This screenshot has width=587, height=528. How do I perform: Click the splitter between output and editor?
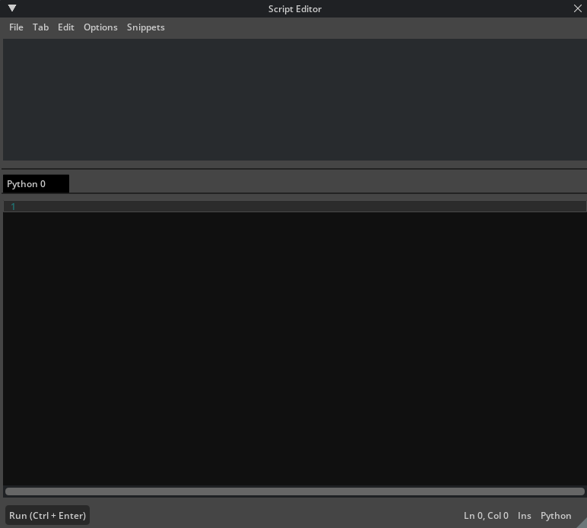coord(293,168)
